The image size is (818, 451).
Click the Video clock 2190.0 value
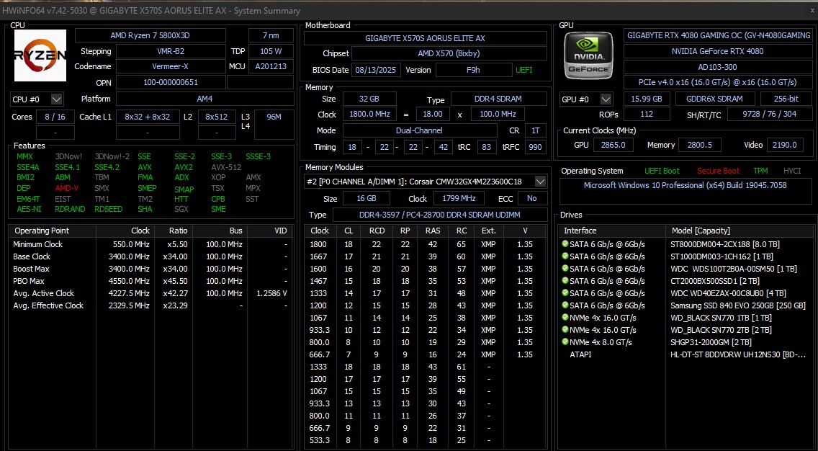click(x=785, y=145)
